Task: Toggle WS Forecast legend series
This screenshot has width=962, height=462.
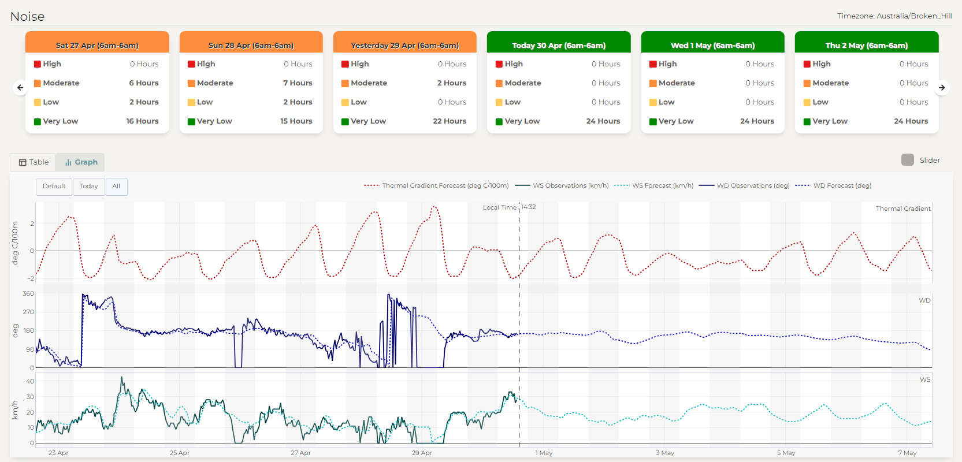Action: (x=653, y=185)
